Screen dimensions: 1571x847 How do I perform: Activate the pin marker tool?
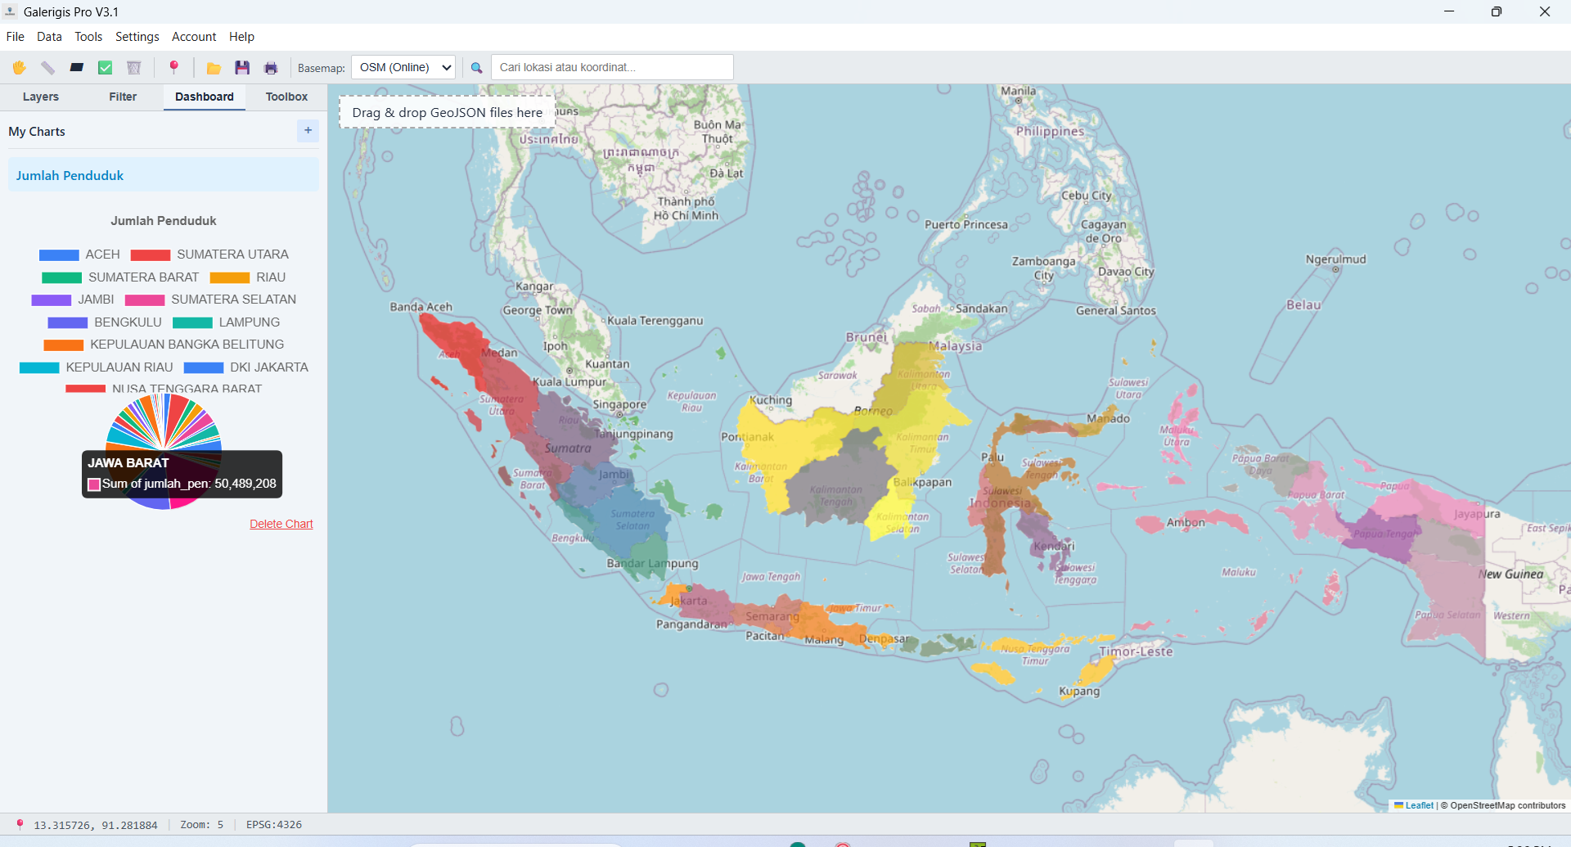(x=173, y=67)
